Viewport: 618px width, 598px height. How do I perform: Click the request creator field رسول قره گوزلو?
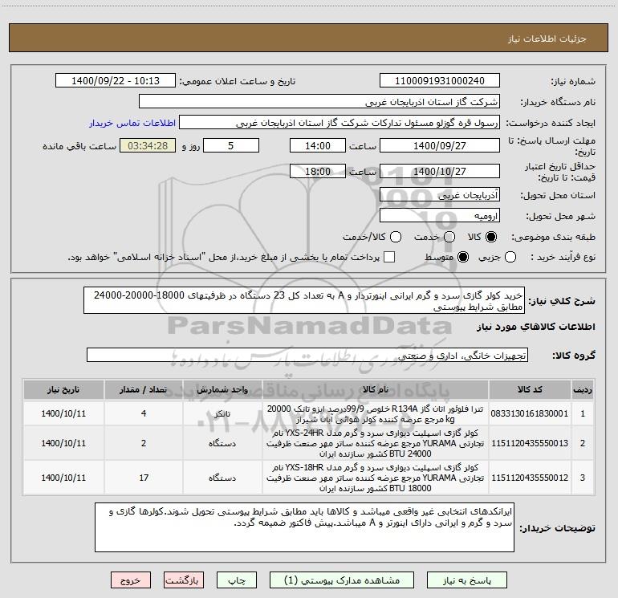[x=339, y=123]
